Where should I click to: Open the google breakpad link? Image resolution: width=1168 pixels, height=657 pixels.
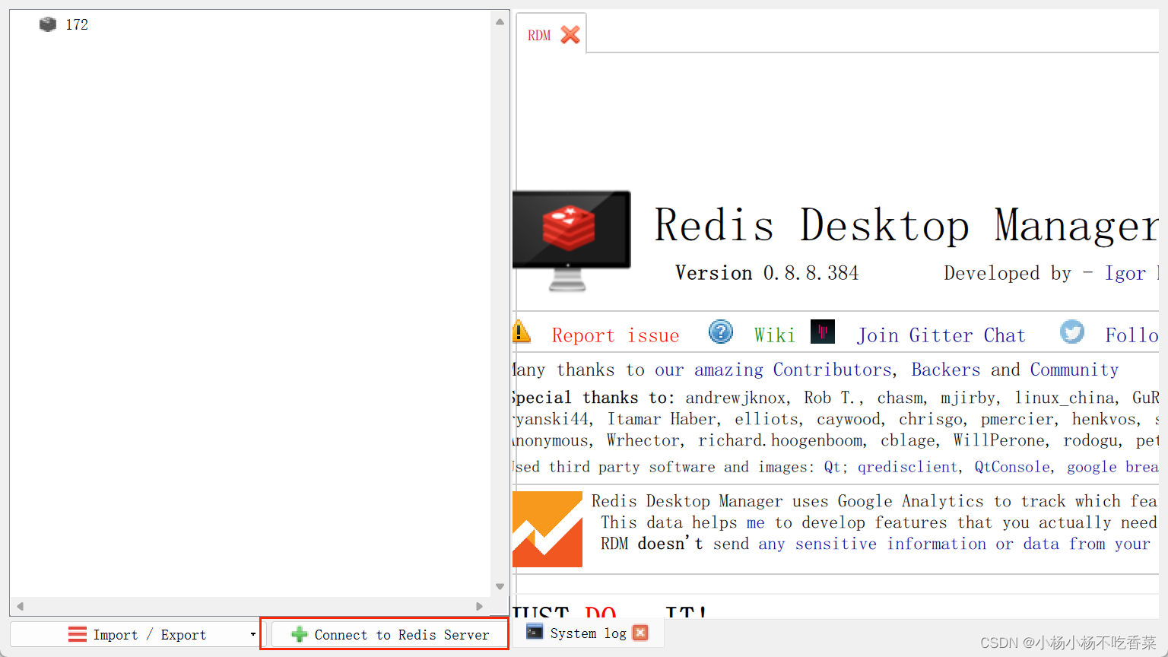(x=1112, y=467)
